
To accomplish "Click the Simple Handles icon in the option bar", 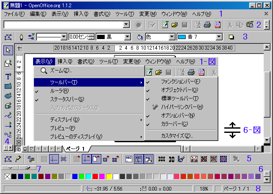I will (162, 159).
